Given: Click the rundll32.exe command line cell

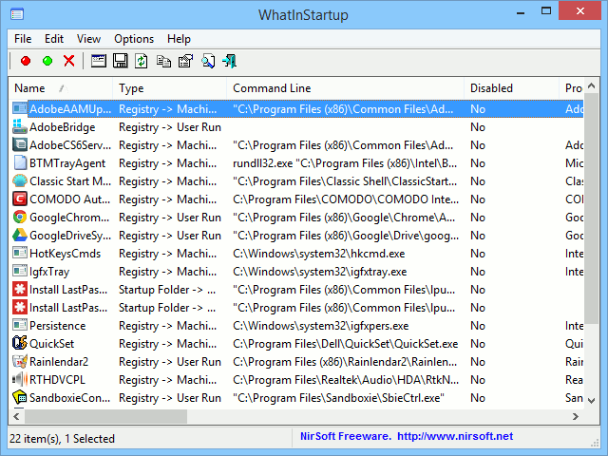Looking at the screenshot, I should pyautogui.click(x=345, y=163).
